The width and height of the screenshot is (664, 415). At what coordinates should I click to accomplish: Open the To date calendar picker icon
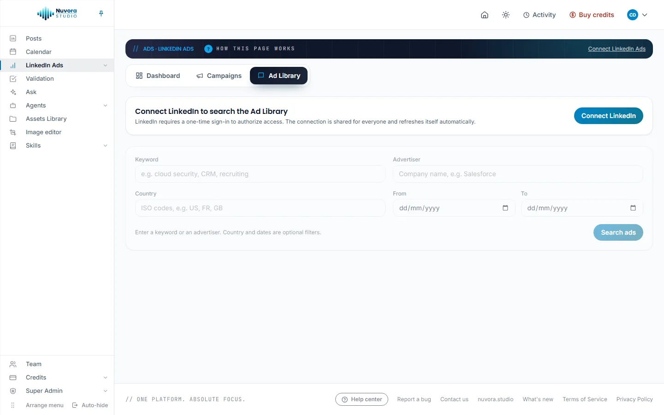pos(633,208)
